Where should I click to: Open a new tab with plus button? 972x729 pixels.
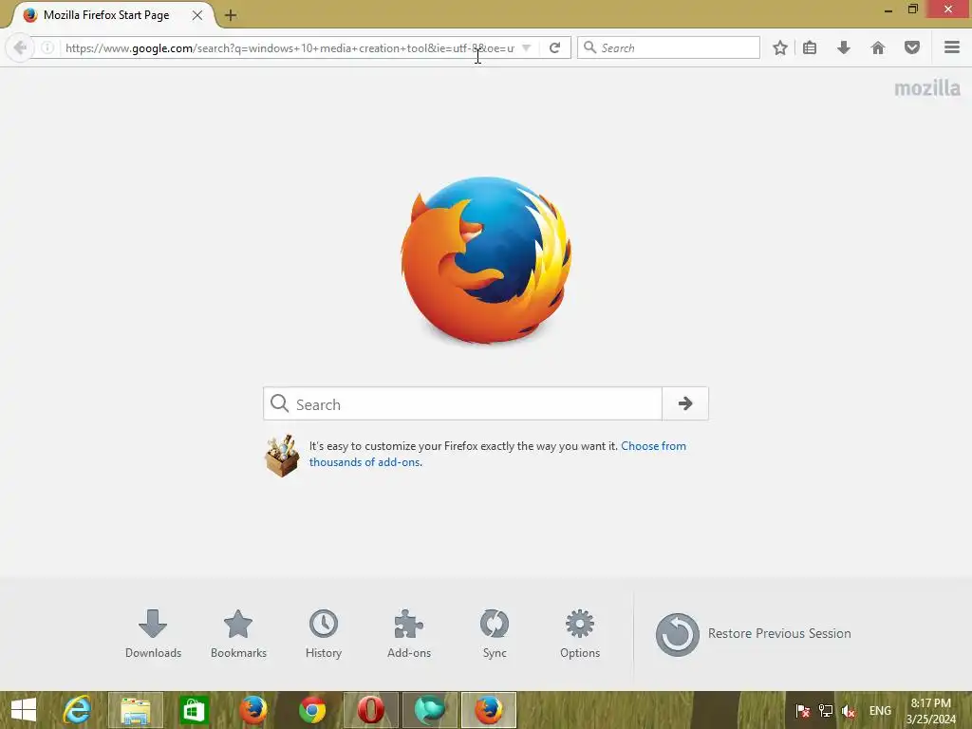pyautogui.click(x=231, y=15)
